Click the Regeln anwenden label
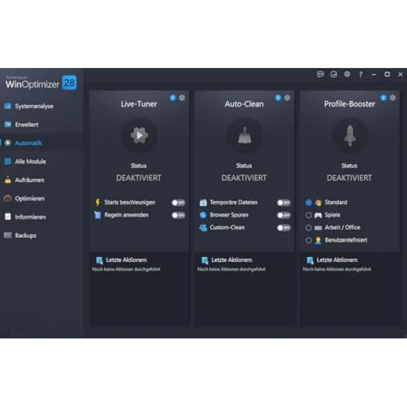This screenshot has height=407, width=407. point(127,215)
